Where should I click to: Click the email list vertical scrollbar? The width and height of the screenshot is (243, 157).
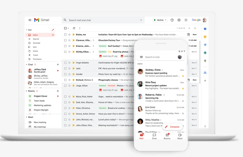pos(200,62)
